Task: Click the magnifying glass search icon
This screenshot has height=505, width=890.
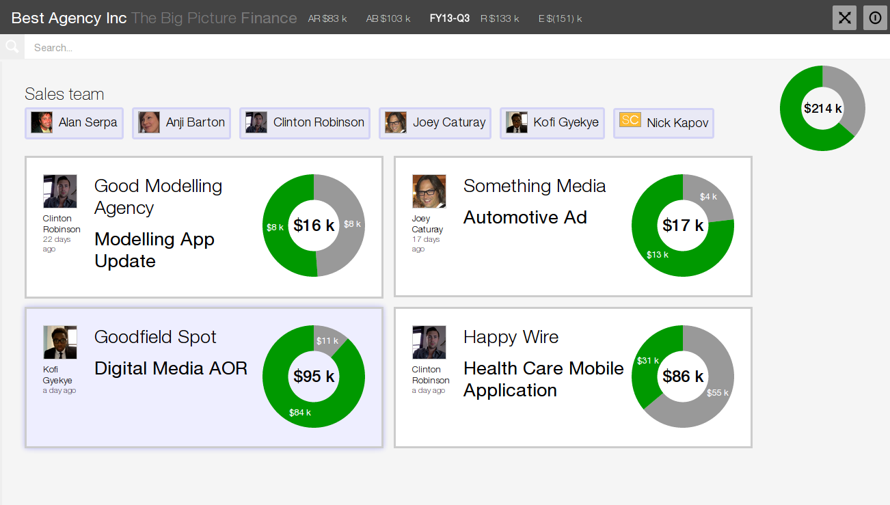Action: [x=12, y=46]
